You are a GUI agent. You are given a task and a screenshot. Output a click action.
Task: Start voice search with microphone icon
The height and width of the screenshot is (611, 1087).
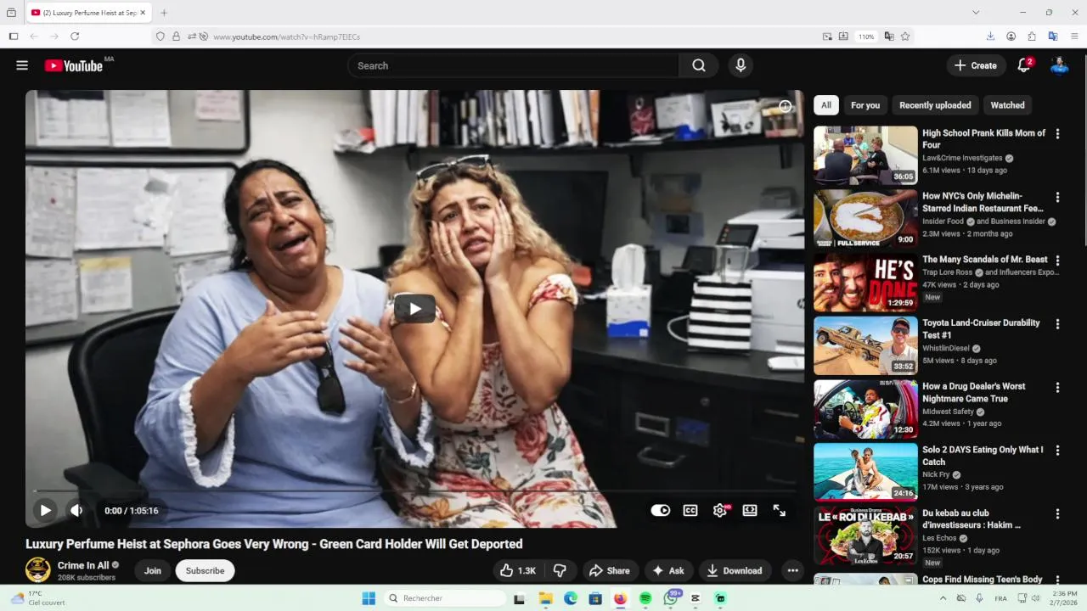741,65
